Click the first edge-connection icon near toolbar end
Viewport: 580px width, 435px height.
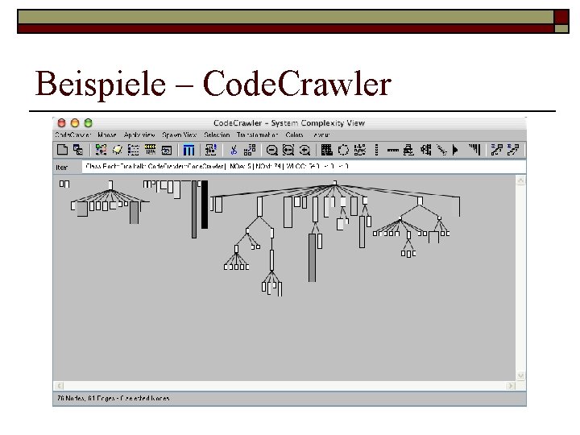(x=496, y=150)
